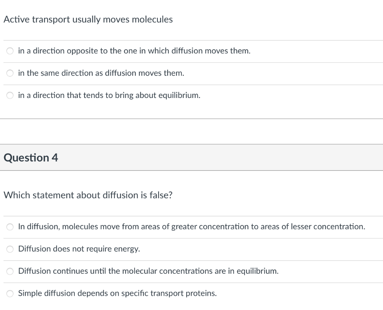Mark 'Diffusion does not require energy' radio
This screenshot has width=383, height=310.
[10, 249]
